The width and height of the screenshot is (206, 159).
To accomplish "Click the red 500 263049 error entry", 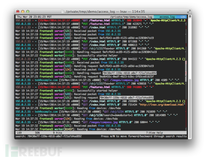I will (x=134, y=20).
